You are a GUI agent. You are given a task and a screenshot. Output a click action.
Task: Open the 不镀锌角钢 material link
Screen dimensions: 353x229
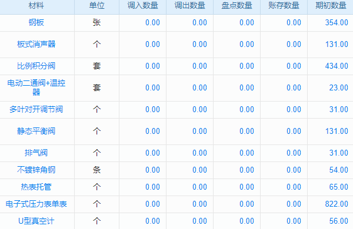[x=36, y=170]
